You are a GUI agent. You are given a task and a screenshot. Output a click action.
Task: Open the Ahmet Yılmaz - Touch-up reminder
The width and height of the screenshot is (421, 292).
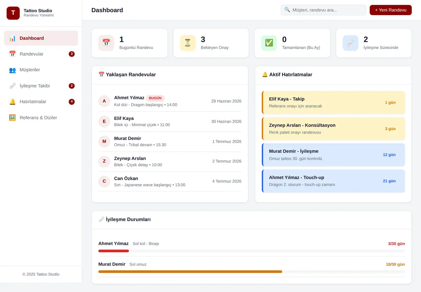coord(333,181)
